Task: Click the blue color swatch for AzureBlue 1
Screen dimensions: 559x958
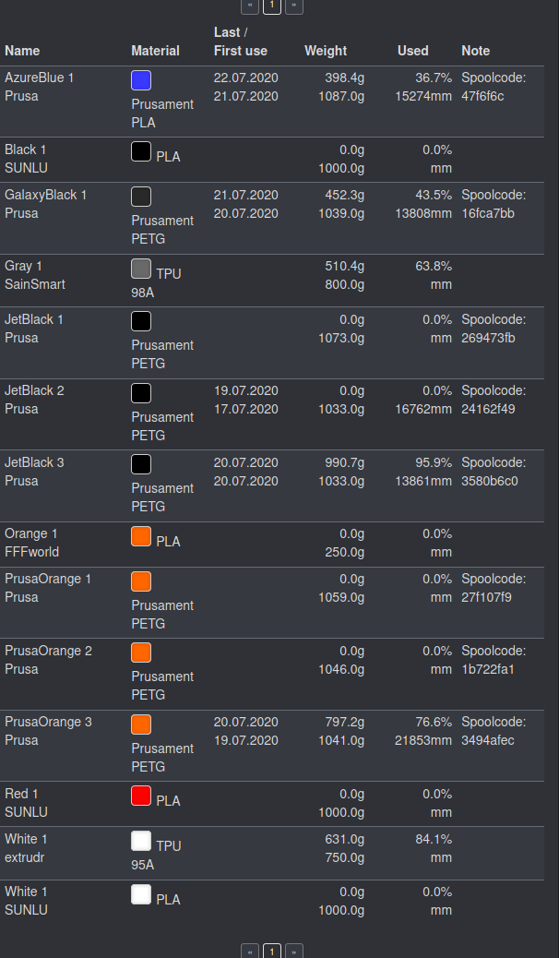Action: (140, 80)
